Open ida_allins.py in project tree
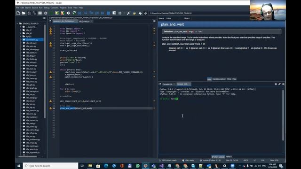 31,43
